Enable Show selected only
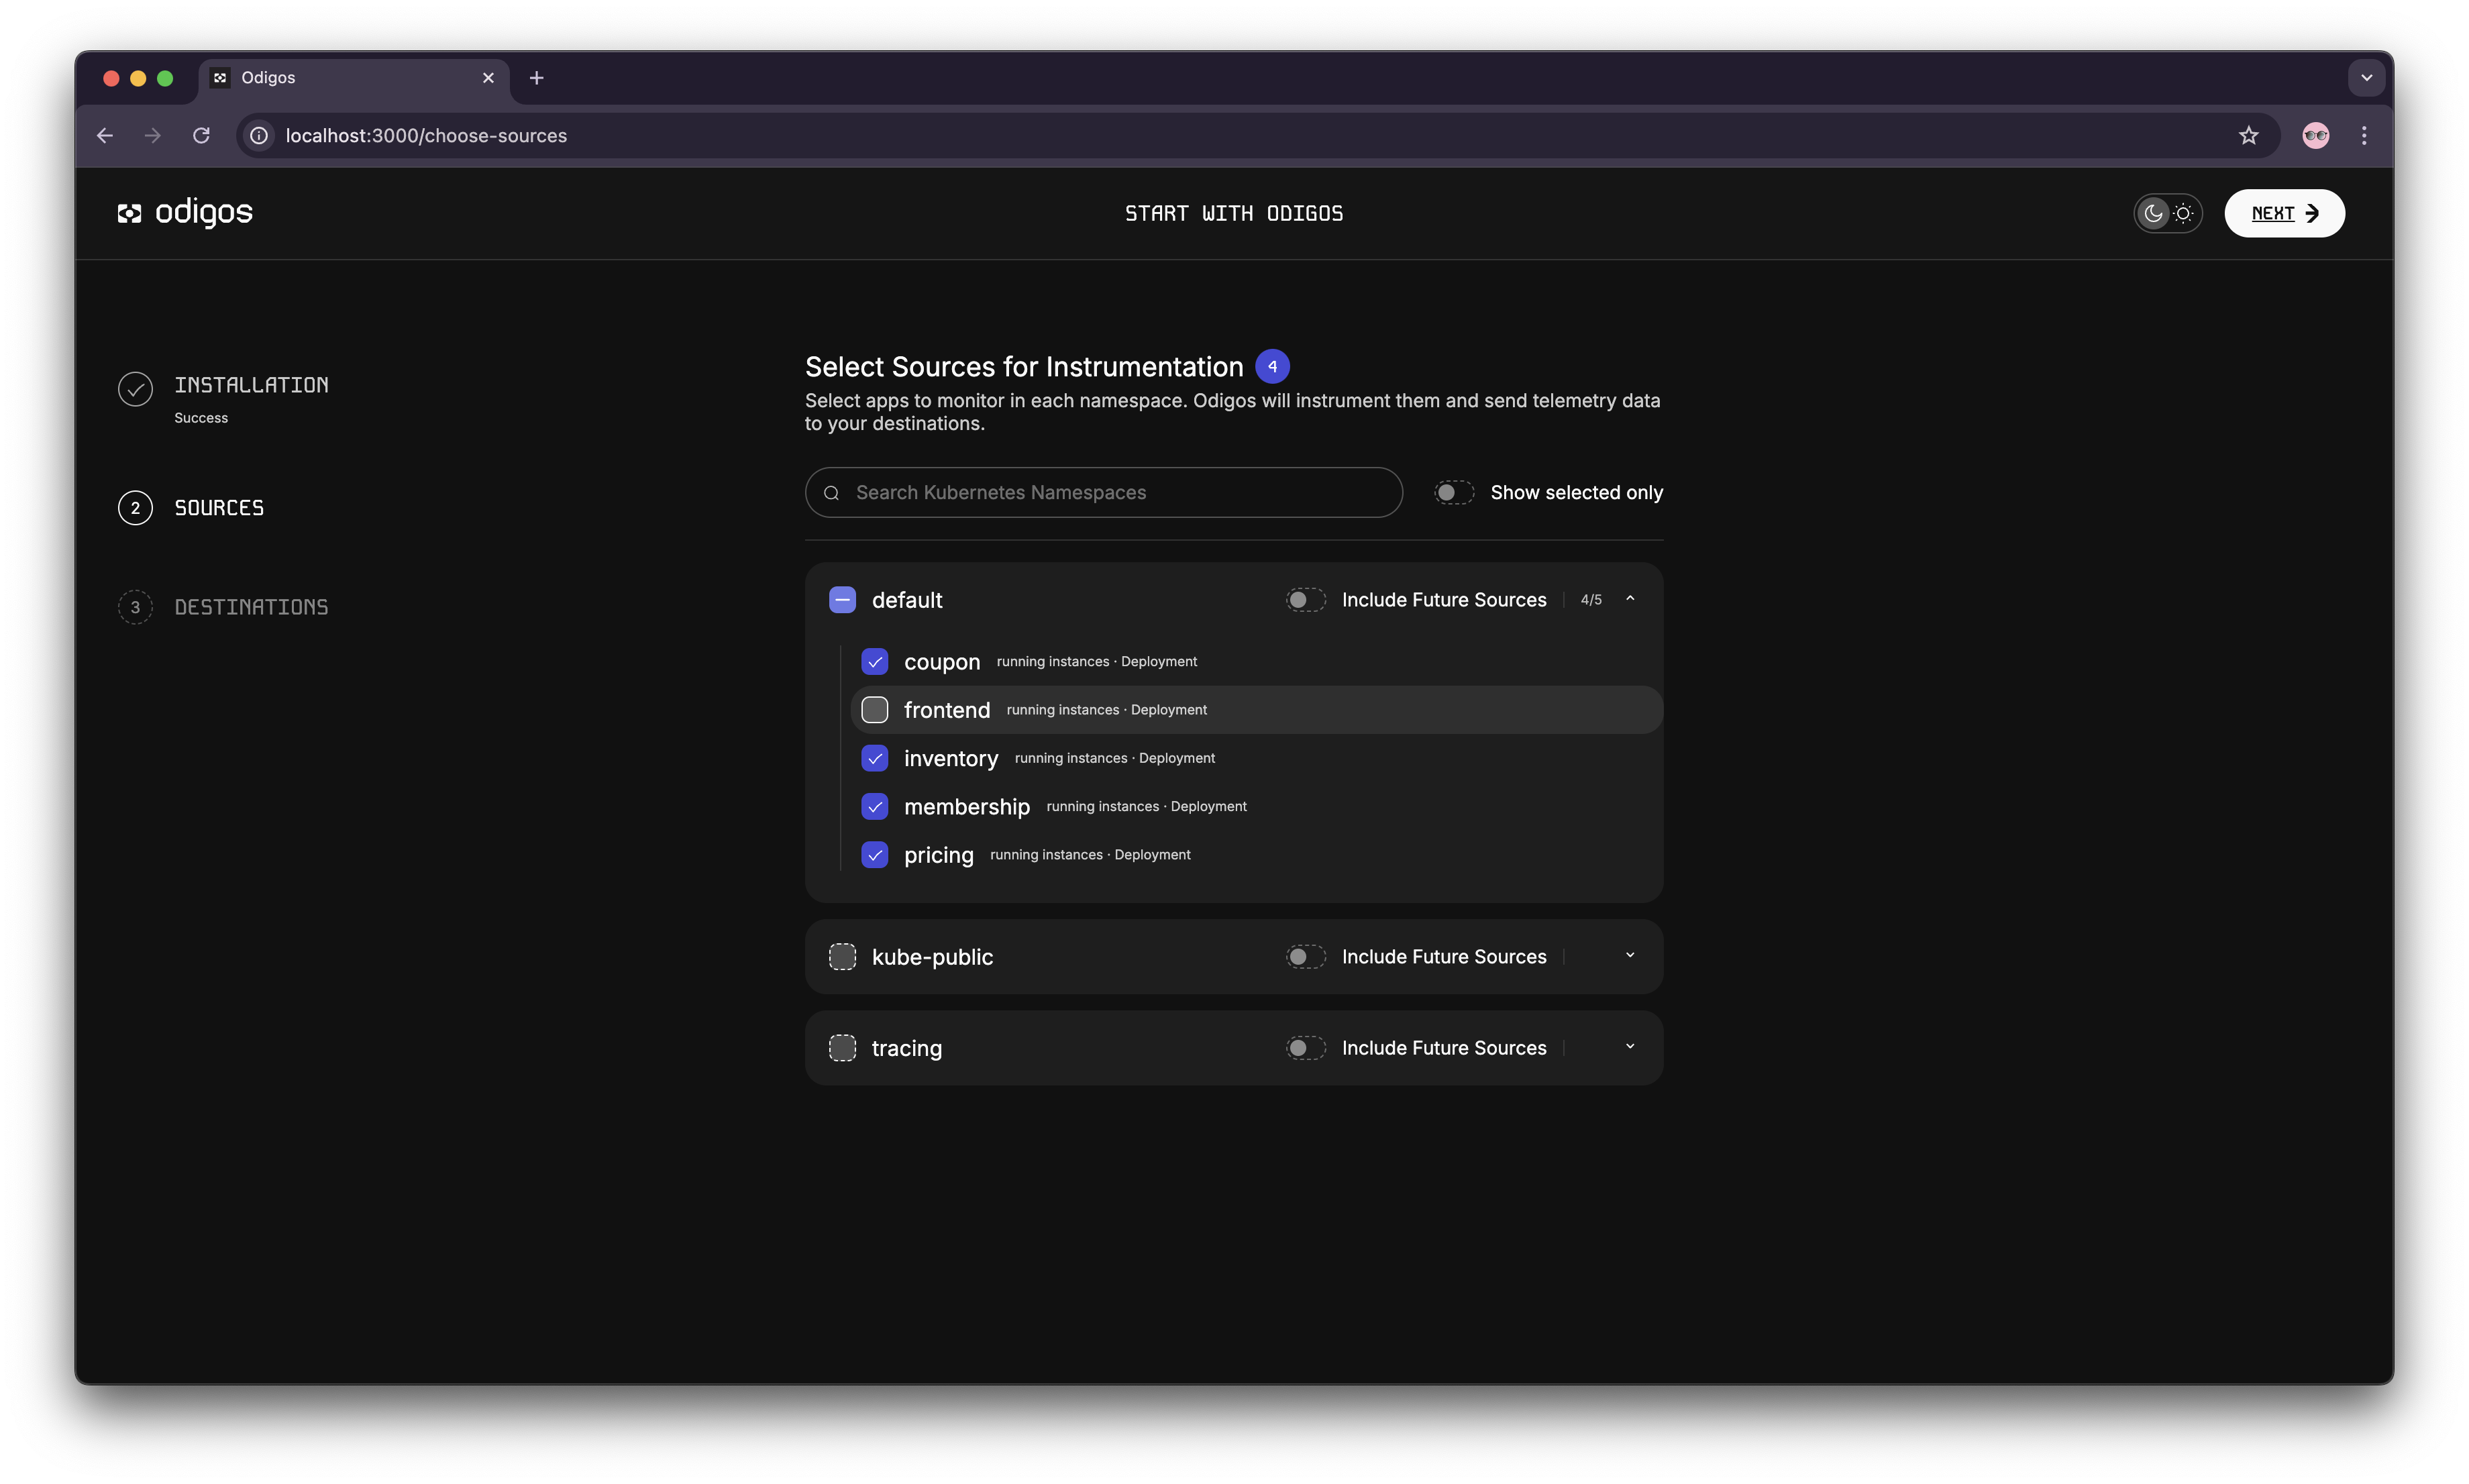Image resolution: width=2469 pixels, height=1484 pixels. pyautogui.click(x=1454, y=492)
